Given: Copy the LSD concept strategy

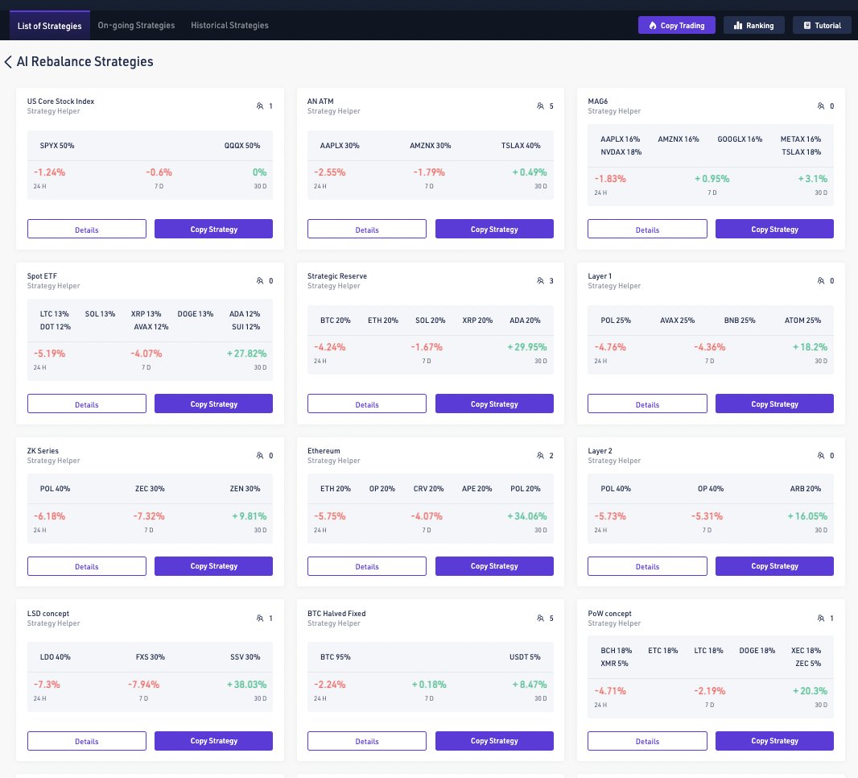Looking at the screenshot, I should pos(213,741).
